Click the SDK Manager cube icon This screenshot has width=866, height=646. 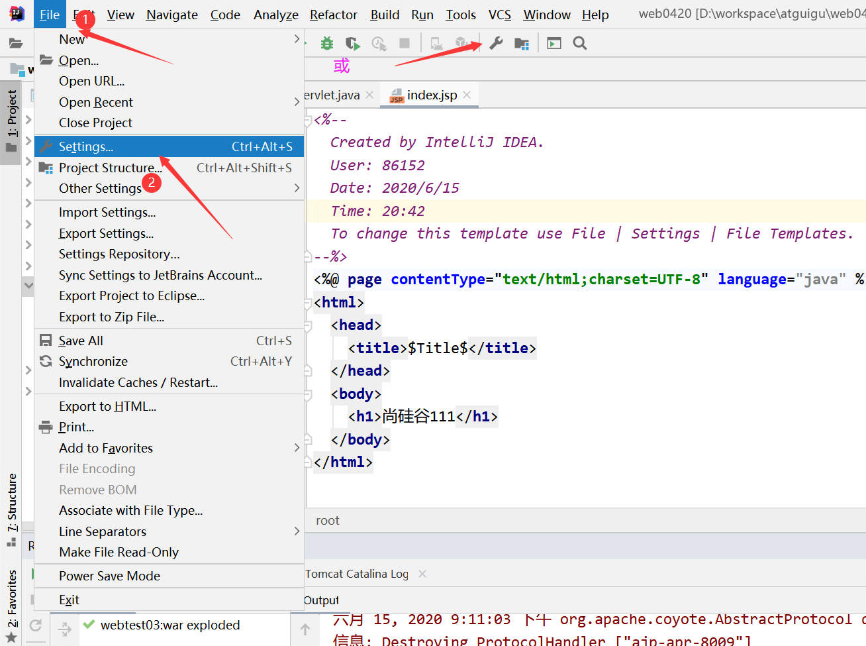463,43
